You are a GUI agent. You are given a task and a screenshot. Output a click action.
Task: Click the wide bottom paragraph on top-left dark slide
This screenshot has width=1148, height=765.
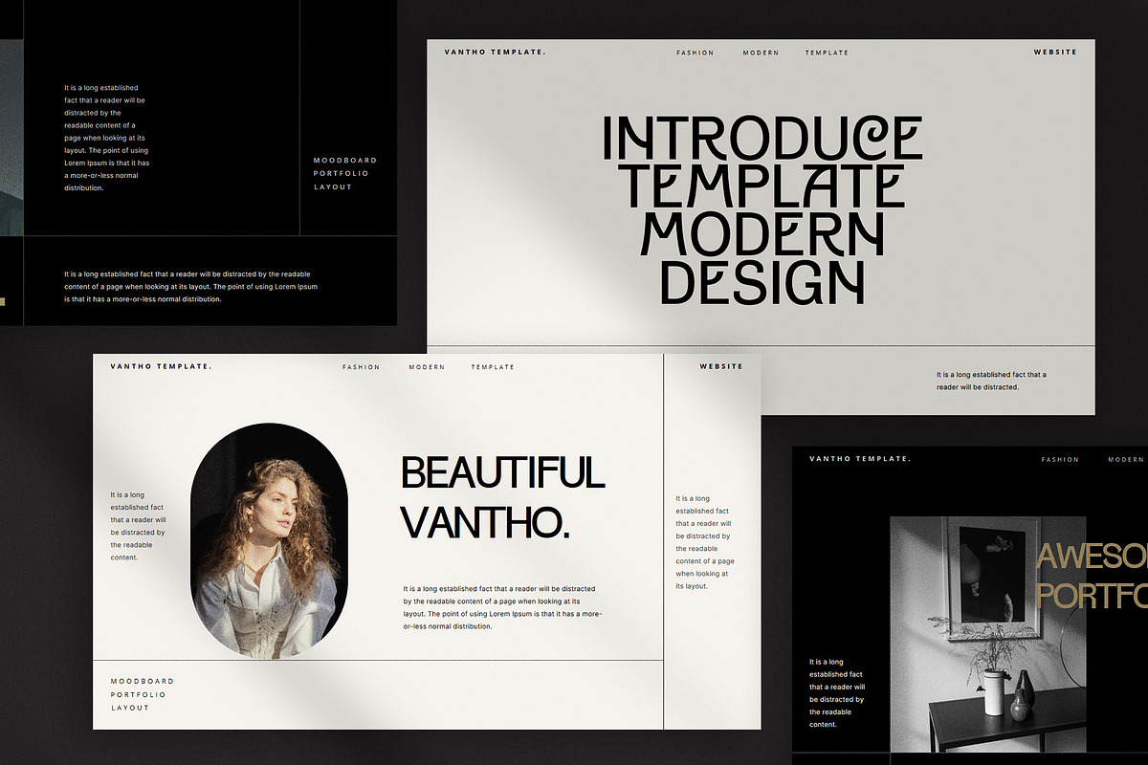coord(191,287)
